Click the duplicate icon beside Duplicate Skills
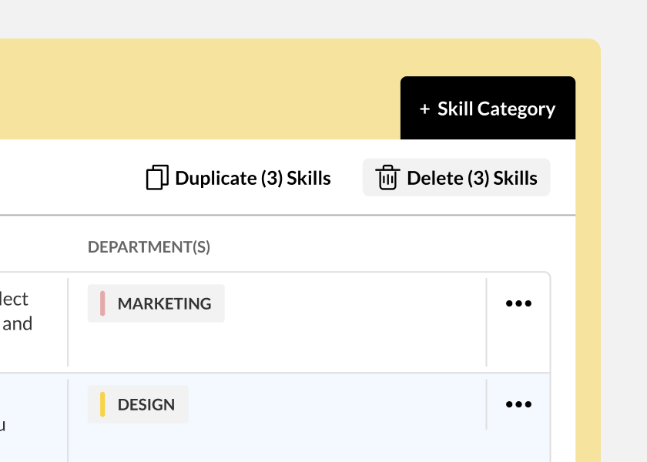 156,177
